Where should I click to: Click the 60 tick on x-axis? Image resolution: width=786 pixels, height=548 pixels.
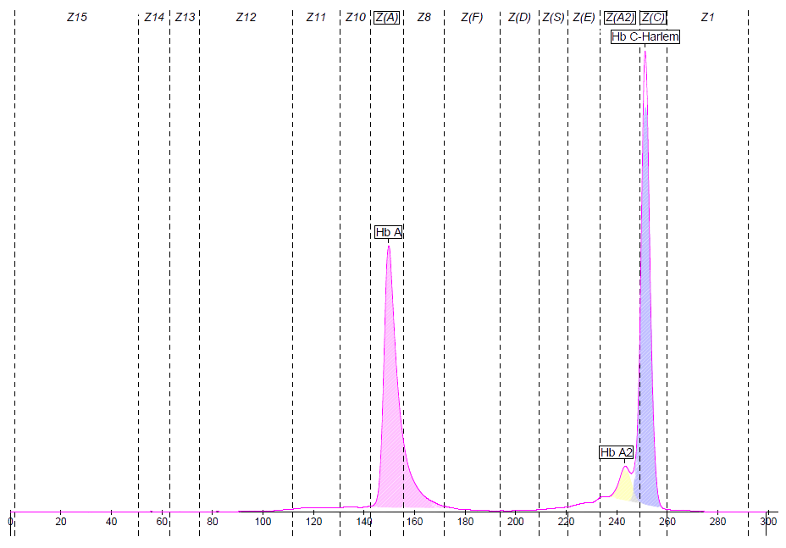162,521
